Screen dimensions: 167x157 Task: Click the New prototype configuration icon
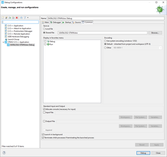pos(6,18)
